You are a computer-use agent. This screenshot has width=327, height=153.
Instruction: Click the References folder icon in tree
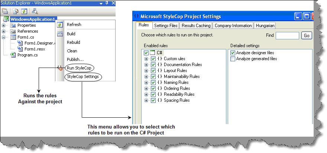tap(13, 32)
